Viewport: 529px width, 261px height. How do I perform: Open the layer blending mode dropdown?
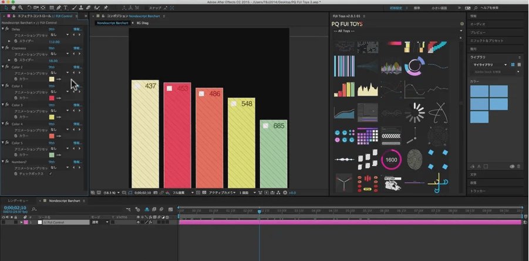pos(100,222)
